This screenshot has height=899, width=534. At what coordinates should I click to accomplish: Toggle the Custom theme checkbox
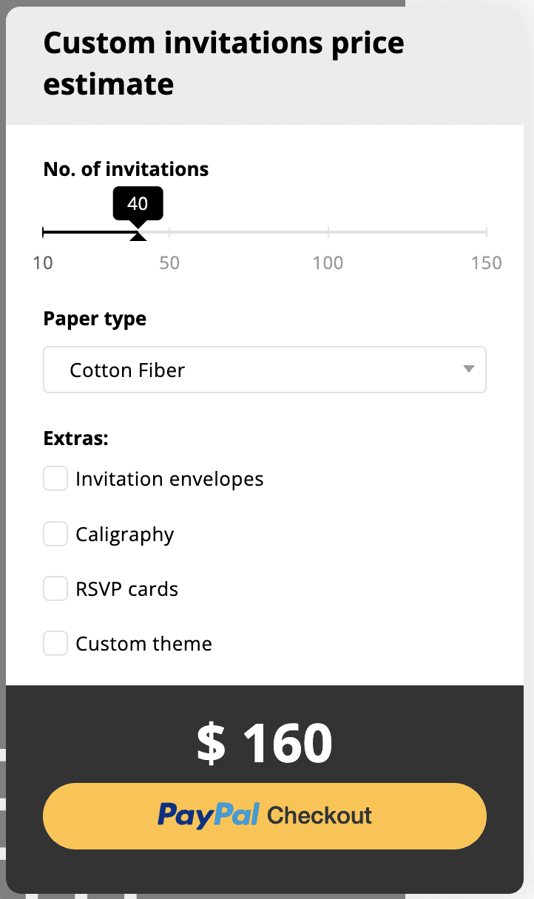coord(55,643)
